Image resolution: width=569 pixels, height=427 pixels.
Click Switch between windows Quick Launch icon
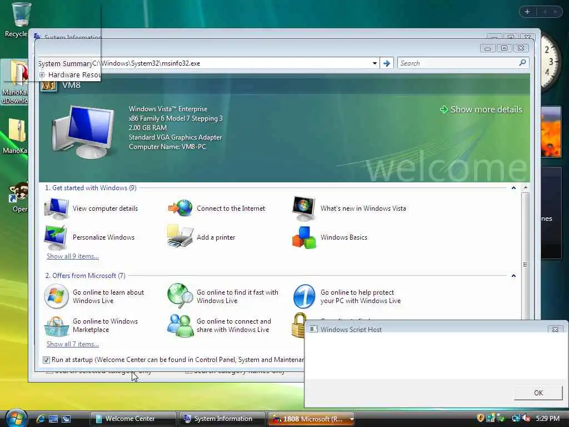coord(66,419)
